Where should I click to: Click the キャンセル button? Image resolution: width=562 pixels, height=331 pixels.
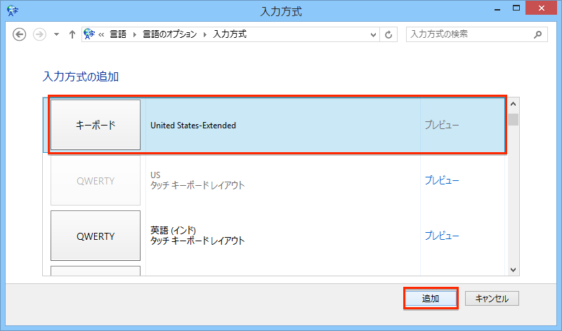click(x=492, y=298)
